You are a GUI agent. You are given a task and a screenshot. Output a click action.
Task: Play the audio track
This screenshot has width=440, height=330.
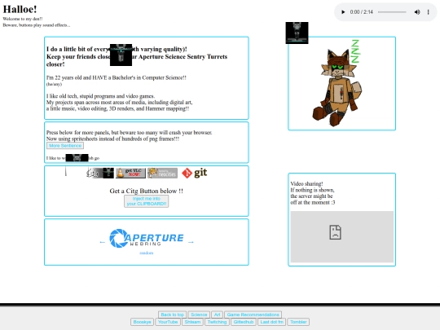pyautogui.click(x=343, y=12)
